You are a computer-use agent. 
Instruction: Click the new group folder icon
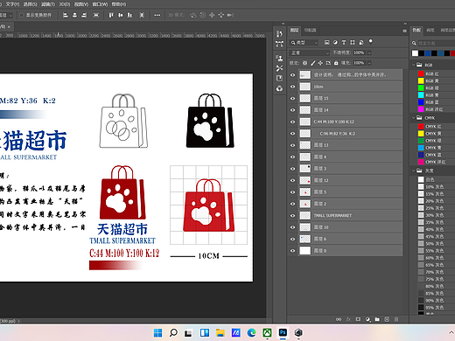pos(377,319)
